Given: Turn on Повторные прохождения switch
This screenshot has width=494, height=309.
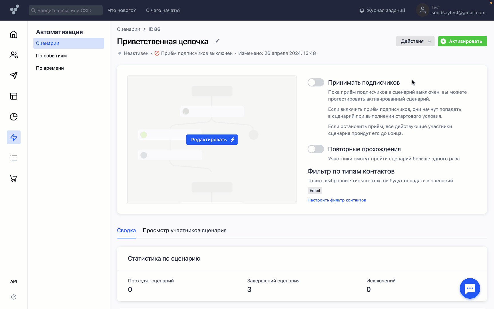Looking at the screenshot, I should click(x=316, y=149).
